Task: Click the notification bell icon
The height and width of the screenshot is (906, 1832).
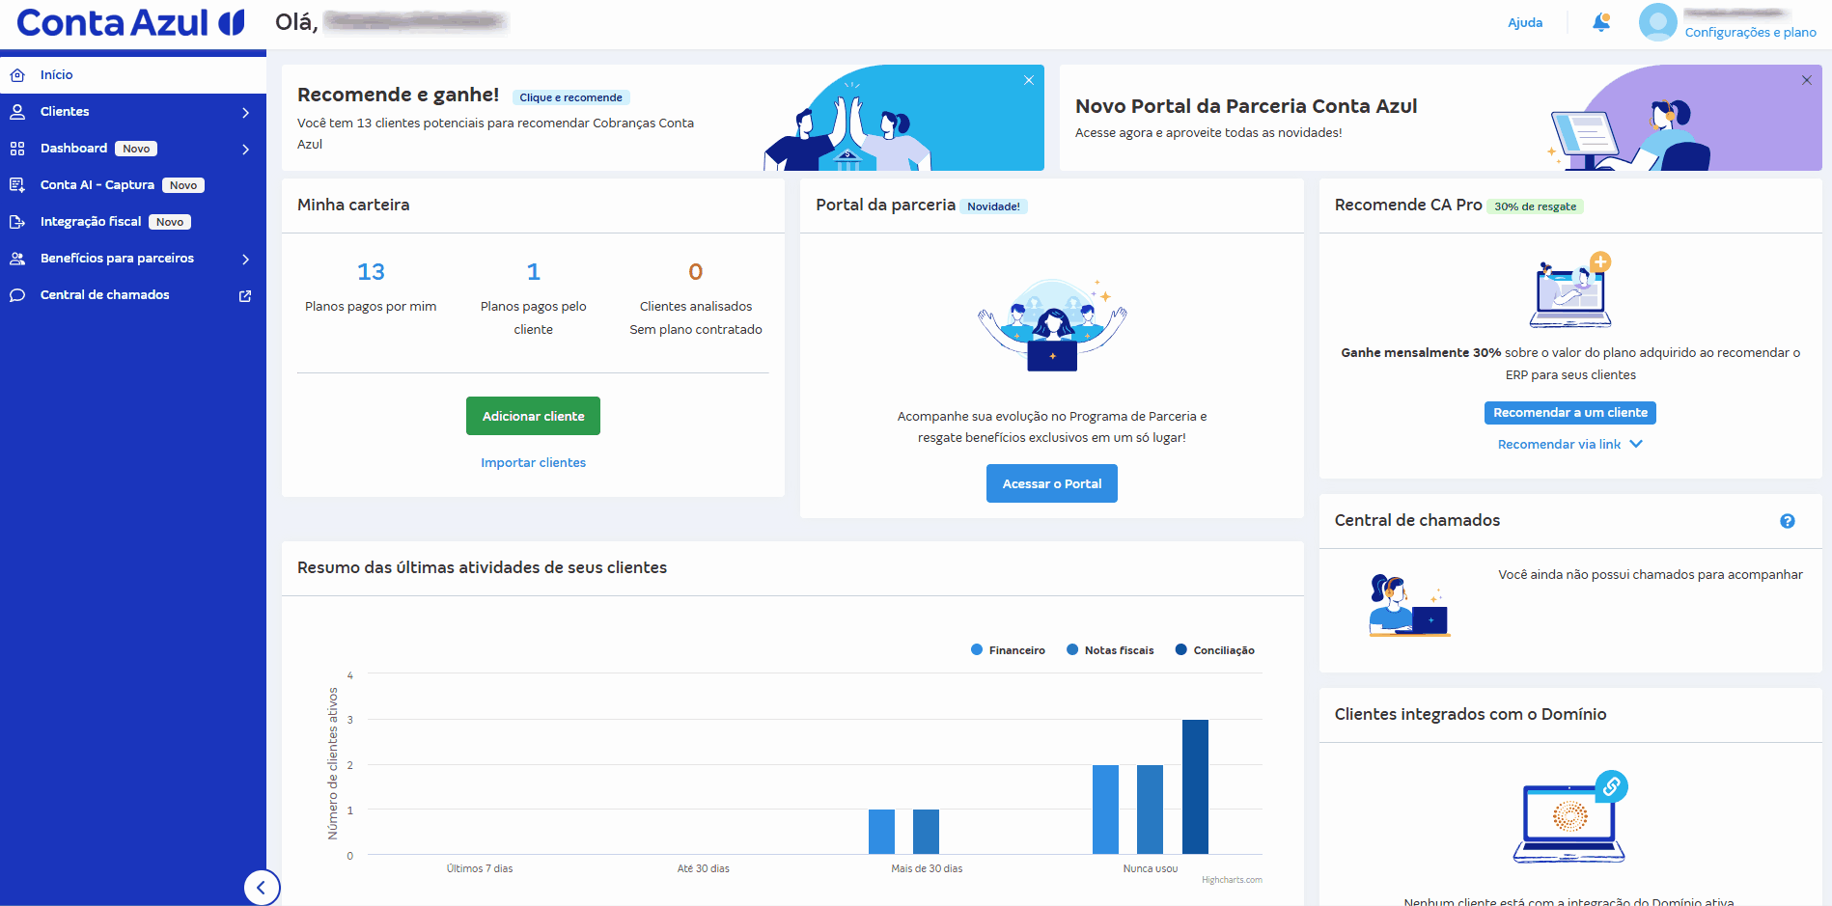Action: tap(1601, 22)
